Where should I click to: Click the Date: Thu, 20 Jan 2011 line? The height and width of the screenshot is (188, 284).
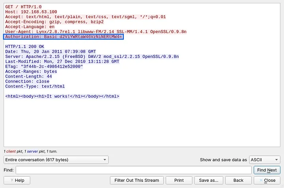coord(50,52)
